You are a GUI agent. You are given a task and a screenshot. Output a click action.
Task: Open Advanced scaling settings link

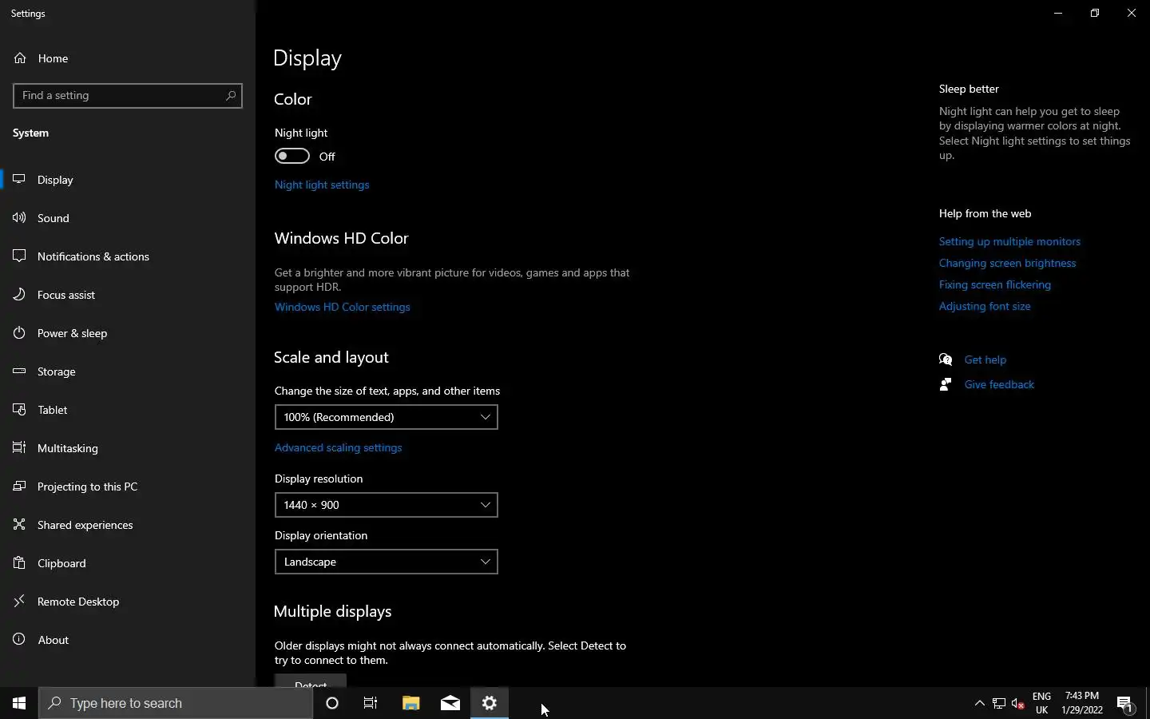pos(339,447)
